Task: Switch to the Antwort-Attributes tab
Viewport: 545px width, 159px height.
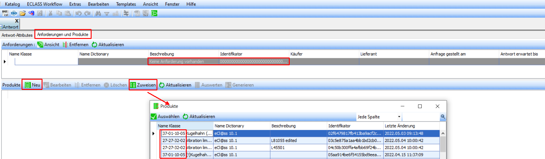Action: (17, 35)
